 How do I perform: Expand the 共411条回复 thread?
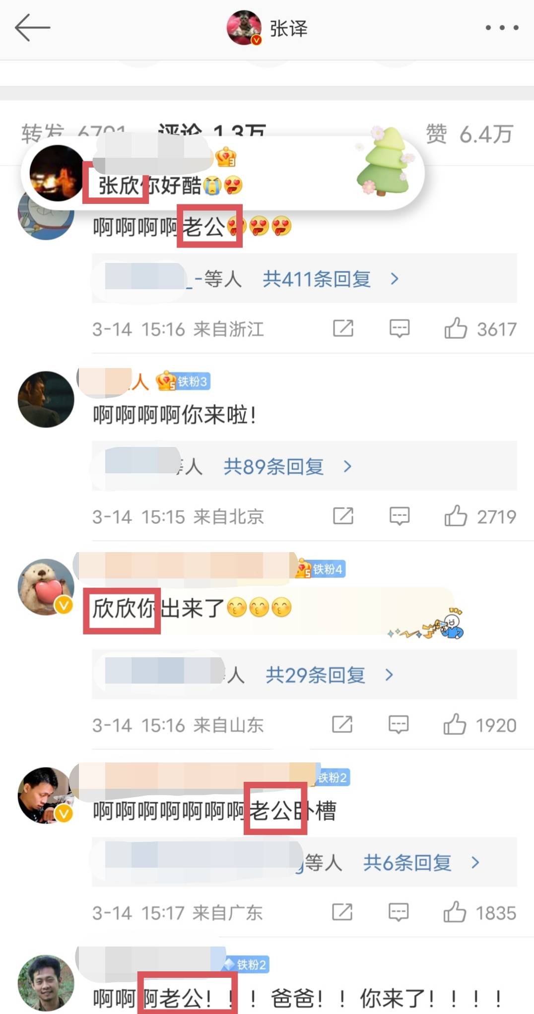[331, 279]
